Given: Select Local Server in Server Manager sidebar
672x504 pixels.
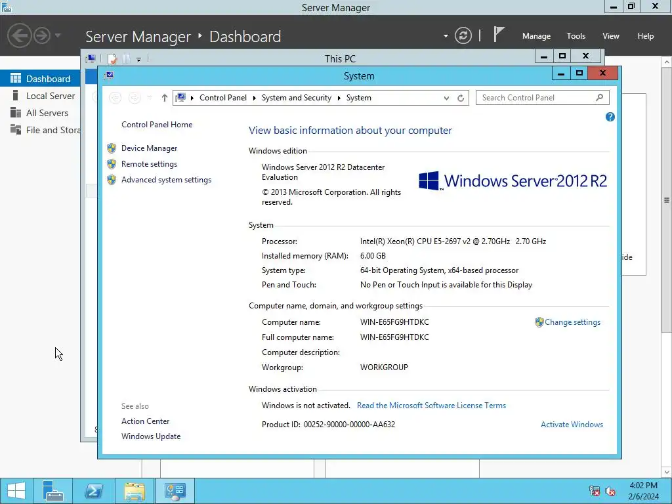Looking at the screenshot, I should click(40, 96).
